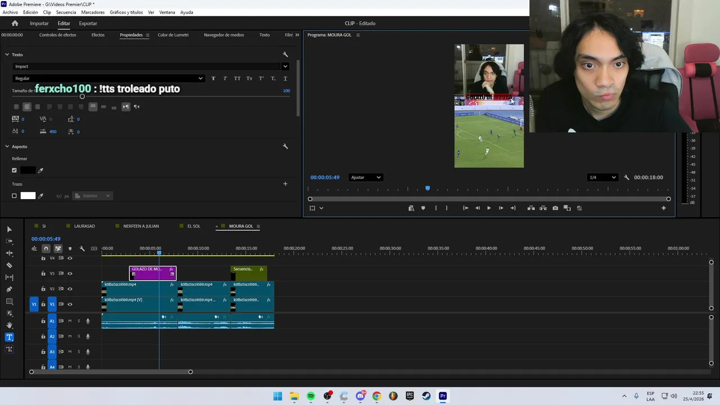Play the Program monitor
720x405 pixels.
(489, 208)
